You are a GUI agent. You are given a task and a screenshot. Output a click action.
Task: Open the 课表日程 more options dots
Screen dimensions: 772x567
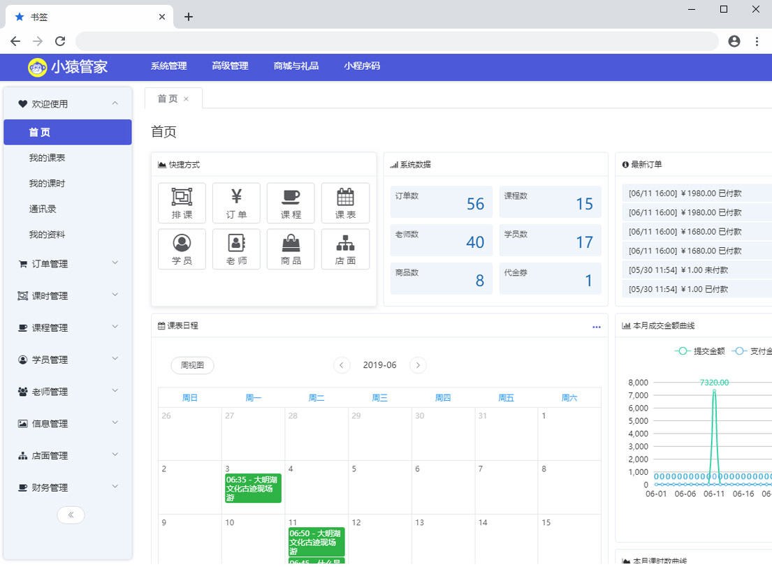point(596,327)
